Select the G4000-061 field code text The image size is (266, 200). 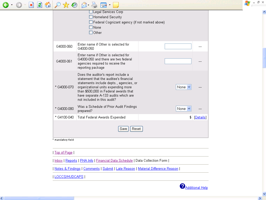(x=64, y=61)
